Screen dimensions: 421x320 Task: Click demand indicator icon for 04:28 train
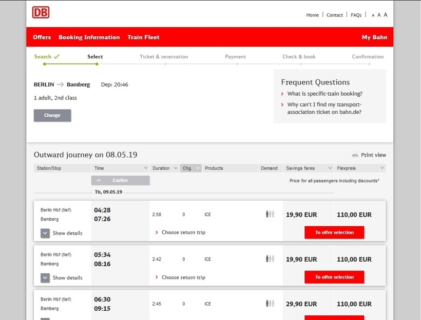point(270,215)
